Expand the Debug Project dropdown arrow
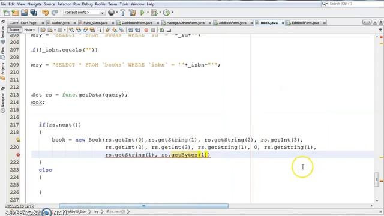Image resolution: width=384 pixels, height=216 pixels. (160, 12)
